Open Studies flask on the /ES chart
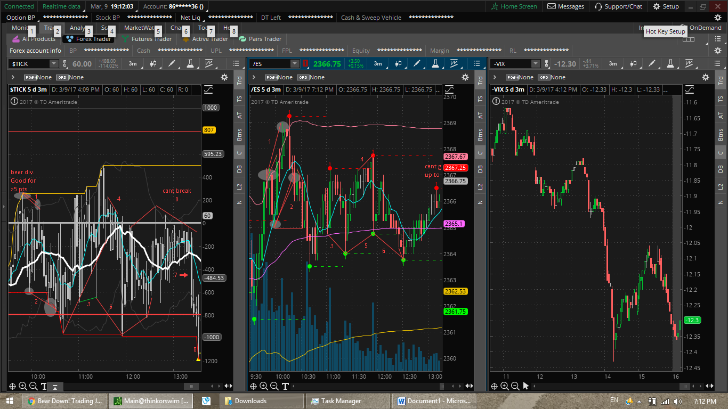The height and width of the screenshot is (409, 728). point(435,63)
